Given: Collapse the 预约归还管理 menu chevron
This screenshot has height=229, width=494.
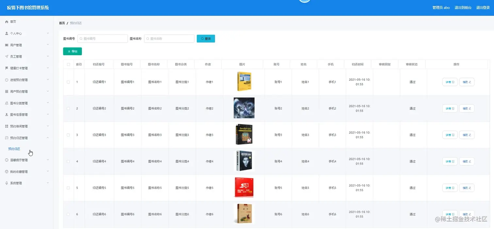Looking at the screenshot, I should (x=48, y=138).
